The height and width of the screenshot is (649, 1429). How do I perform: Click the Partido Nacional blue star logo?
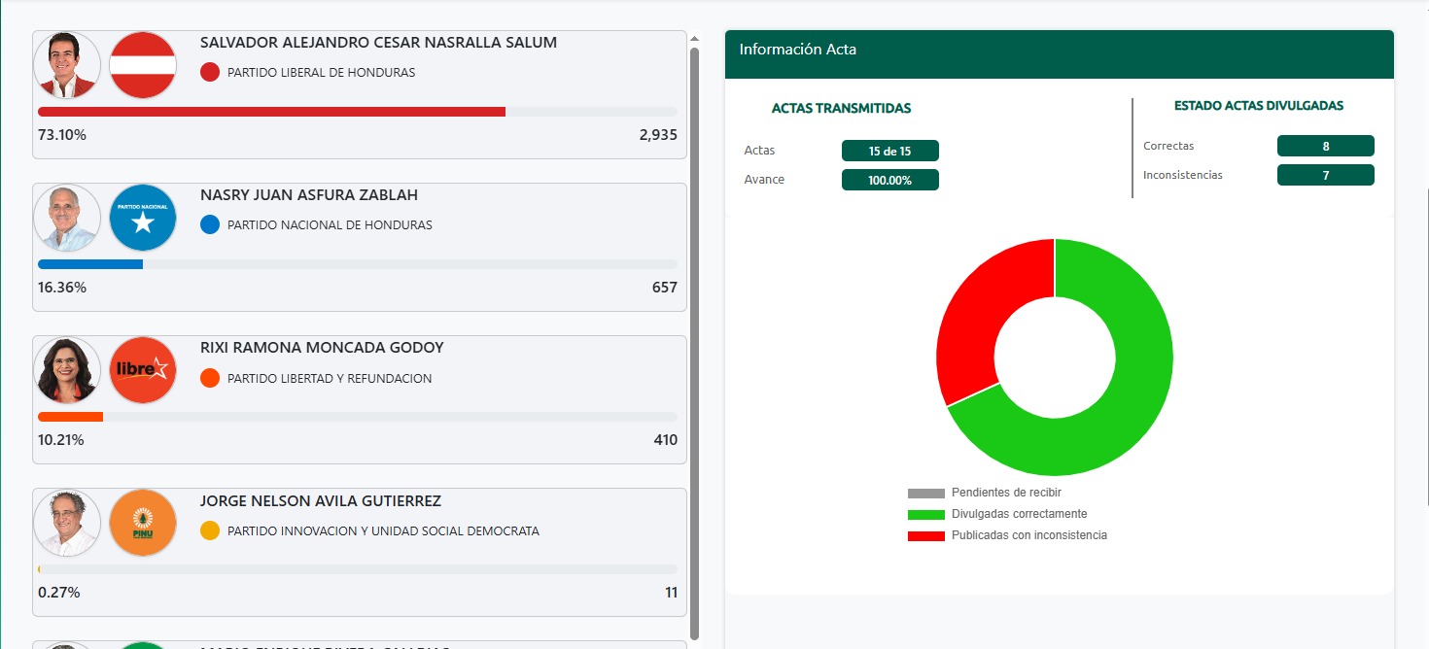tap(143, 218)
